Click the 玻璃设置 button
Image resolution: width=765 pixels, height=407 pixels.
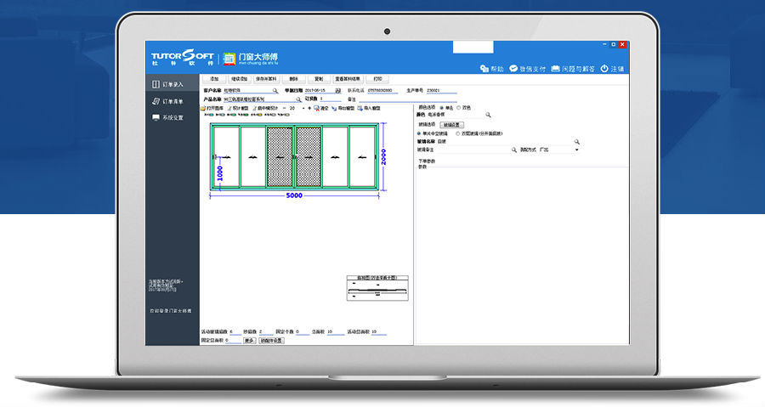click(x=451, y=125)
